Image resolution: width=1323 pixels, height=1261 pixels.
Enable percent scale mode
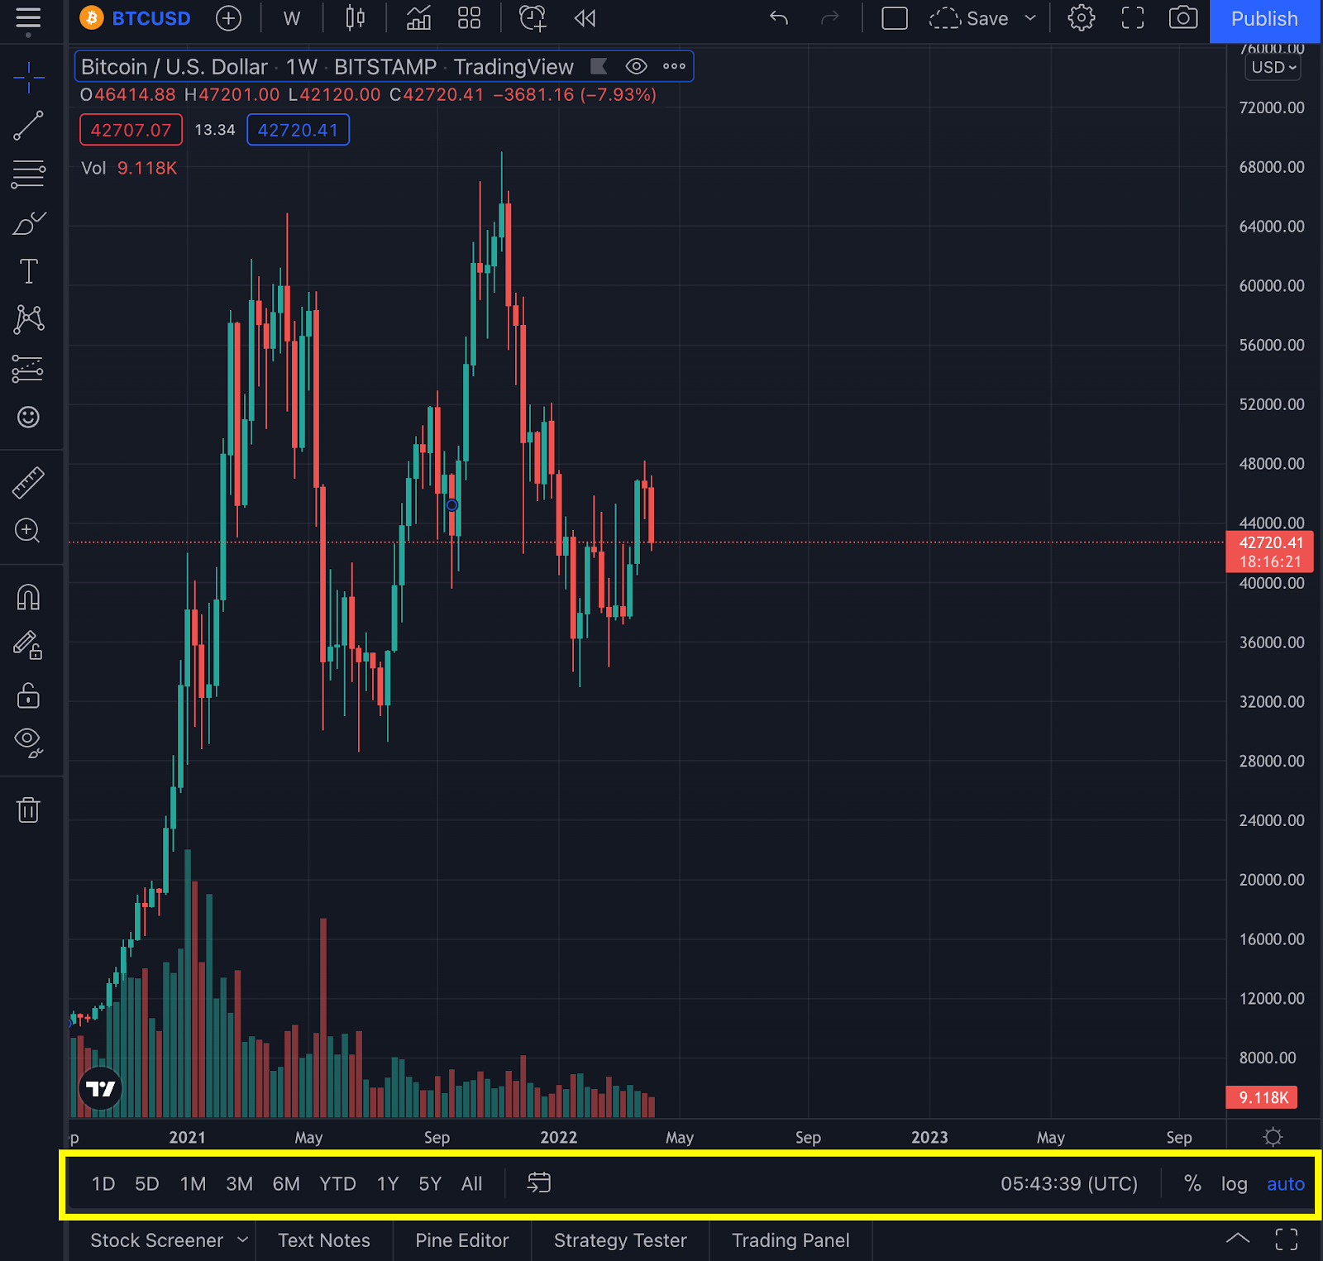[x=1192, y=1183]
